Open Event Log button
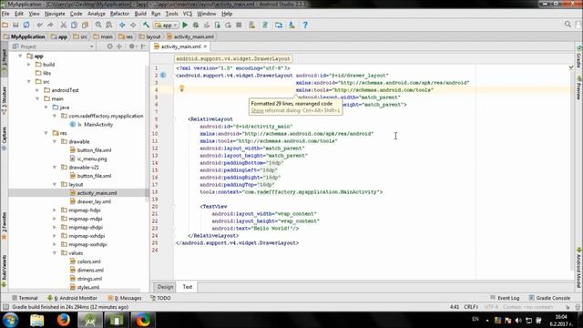This screenshot has width=583, height=328. tap(505, 298)
